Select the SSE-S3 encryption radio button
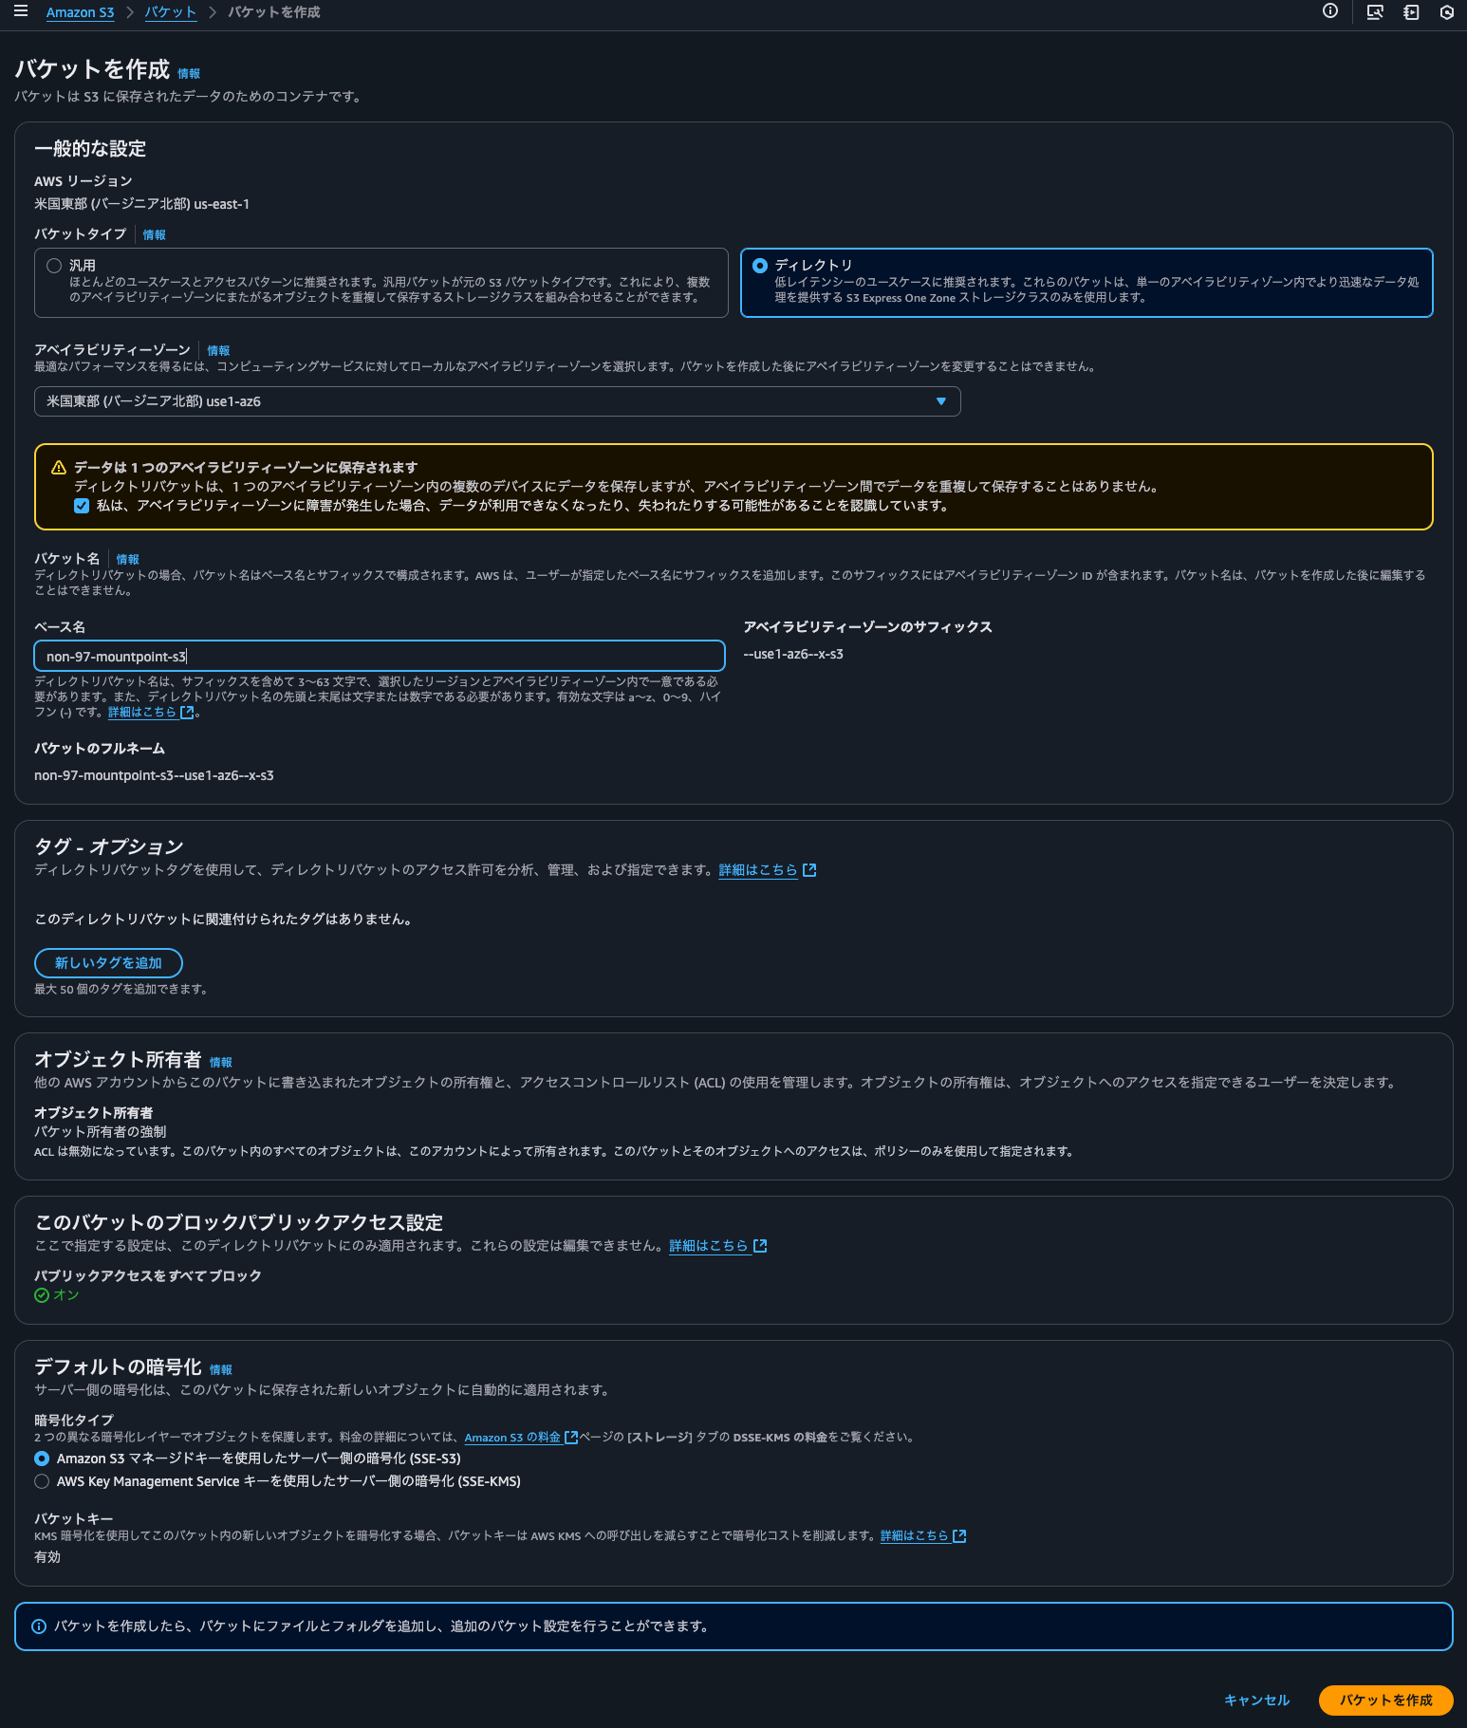The height and width of the screenshot is (1728, 1467). [42, 1459]
